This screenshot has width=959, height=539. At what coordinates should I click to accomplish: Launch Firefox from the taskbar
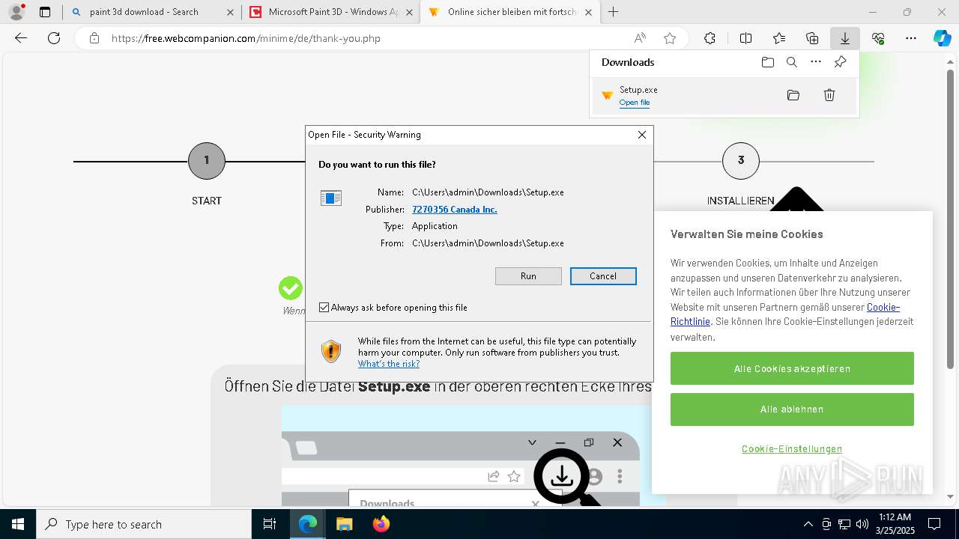(381, 524)
